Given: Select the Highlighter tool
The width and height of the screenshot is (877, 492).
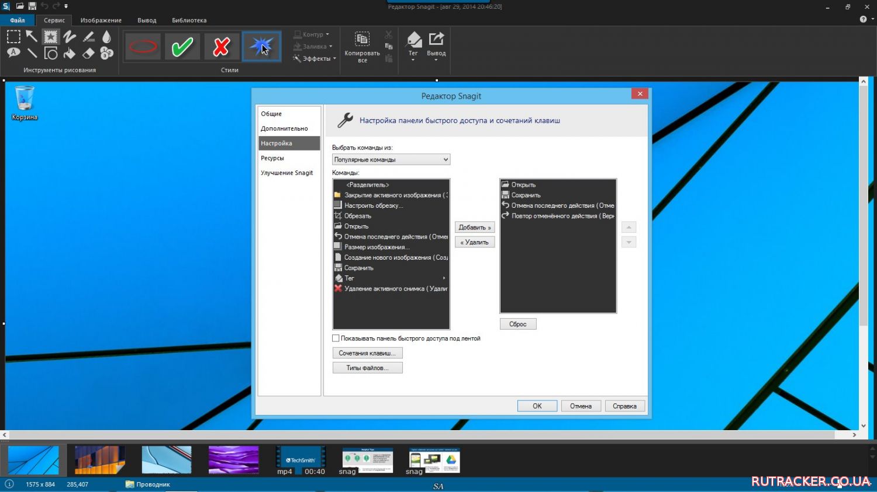Looking at the screenshot, I should (88, 37).
